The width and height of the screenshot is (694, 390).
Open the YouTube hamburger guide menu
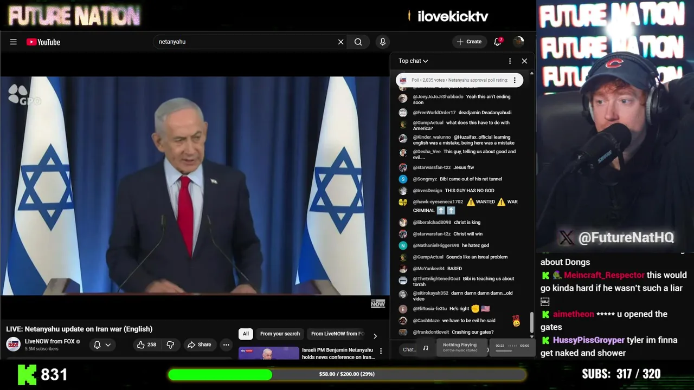tap(13, 42)
